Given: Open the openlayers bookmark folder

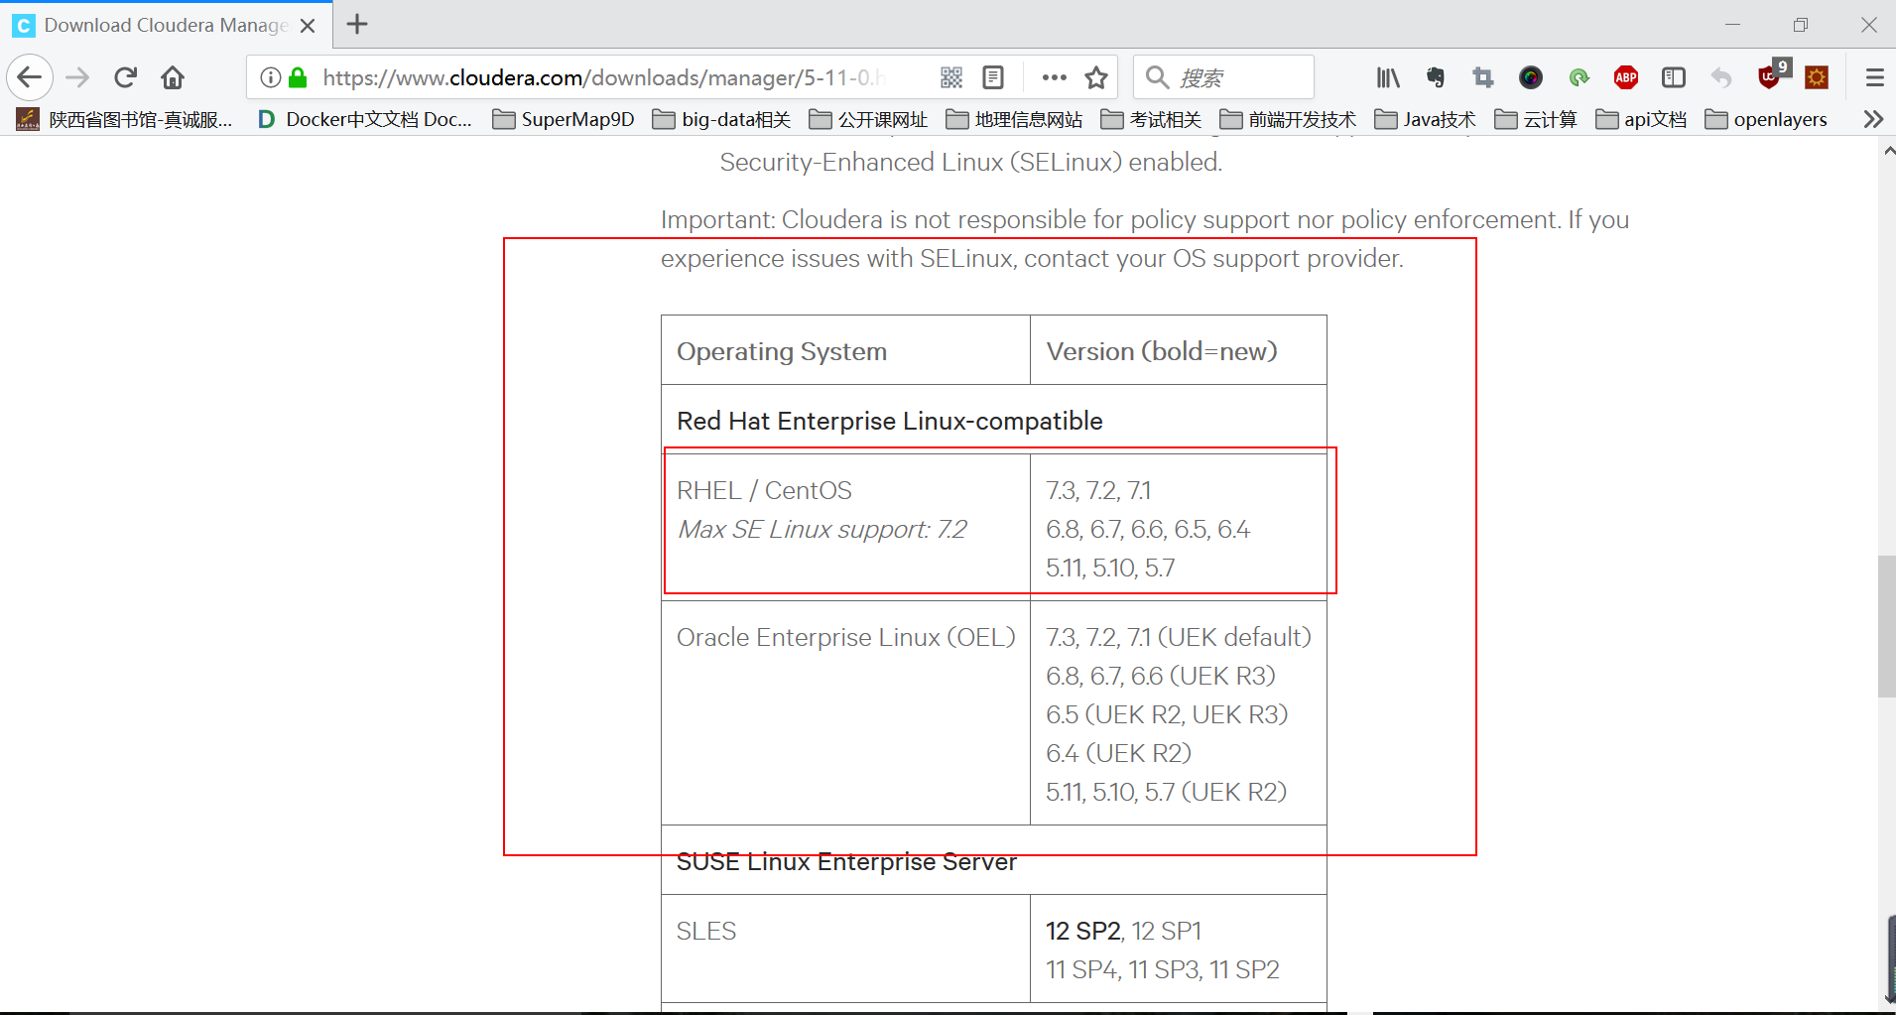Looking at the screenshot, I should [x=1766, y=119].
